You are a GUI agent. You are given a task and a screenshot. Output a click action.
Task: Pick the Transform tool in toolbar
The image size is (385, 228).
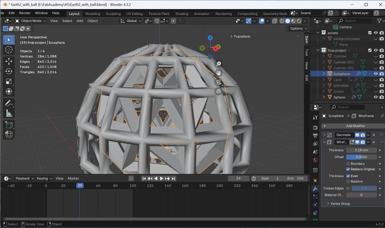tap(9, 91)
